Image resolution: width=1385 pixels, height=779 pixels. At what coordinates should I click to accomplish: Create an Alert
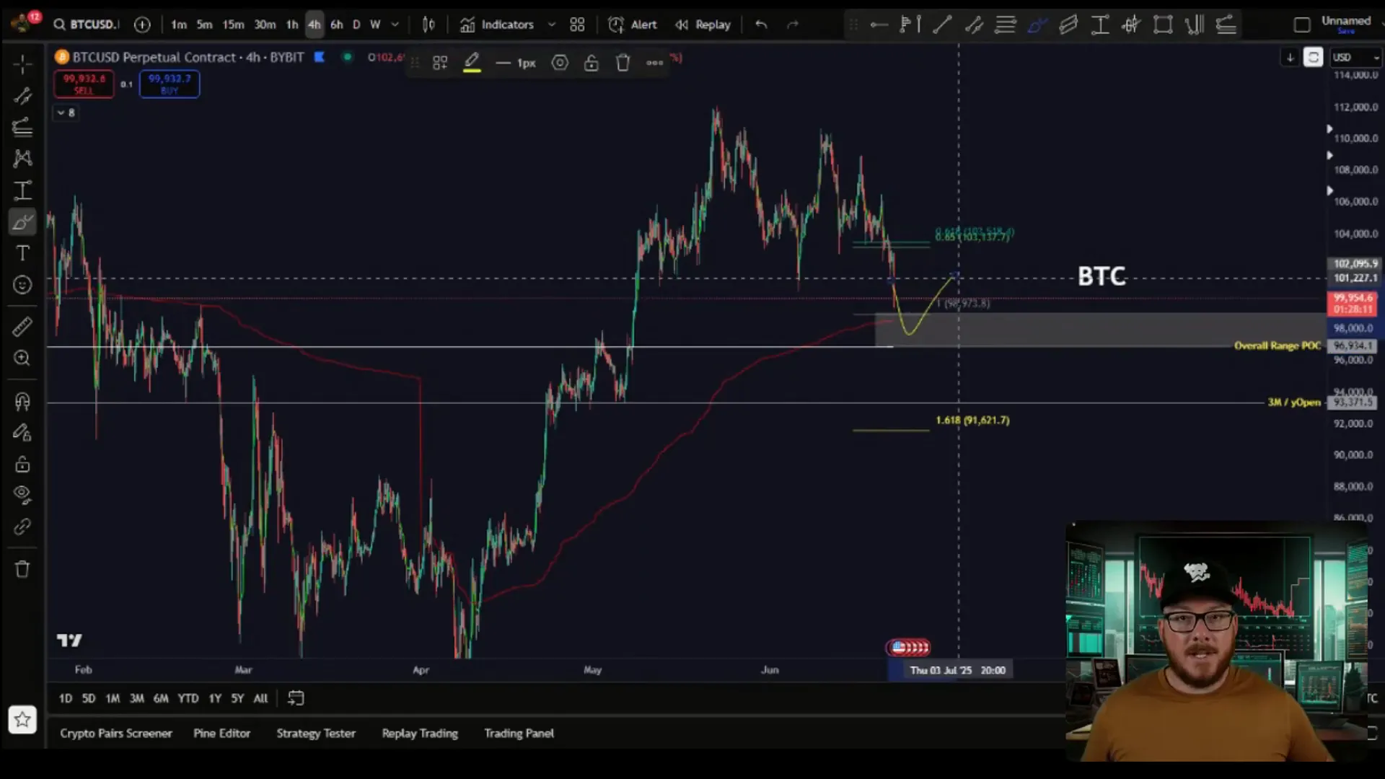click(633, 25)
